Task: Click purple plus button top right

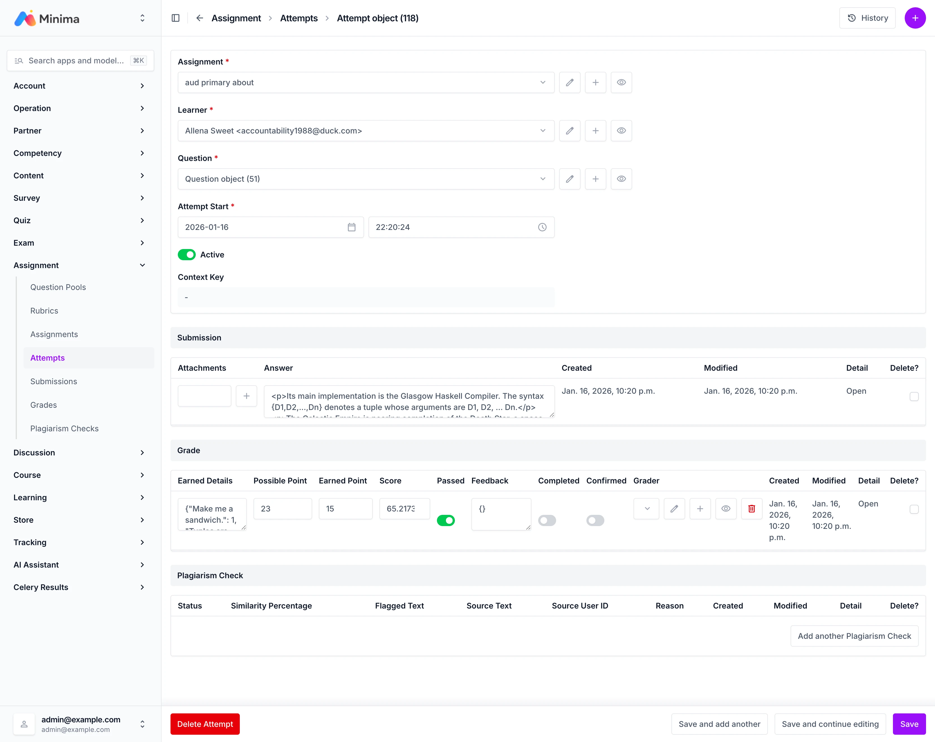Action: (915, 18)
